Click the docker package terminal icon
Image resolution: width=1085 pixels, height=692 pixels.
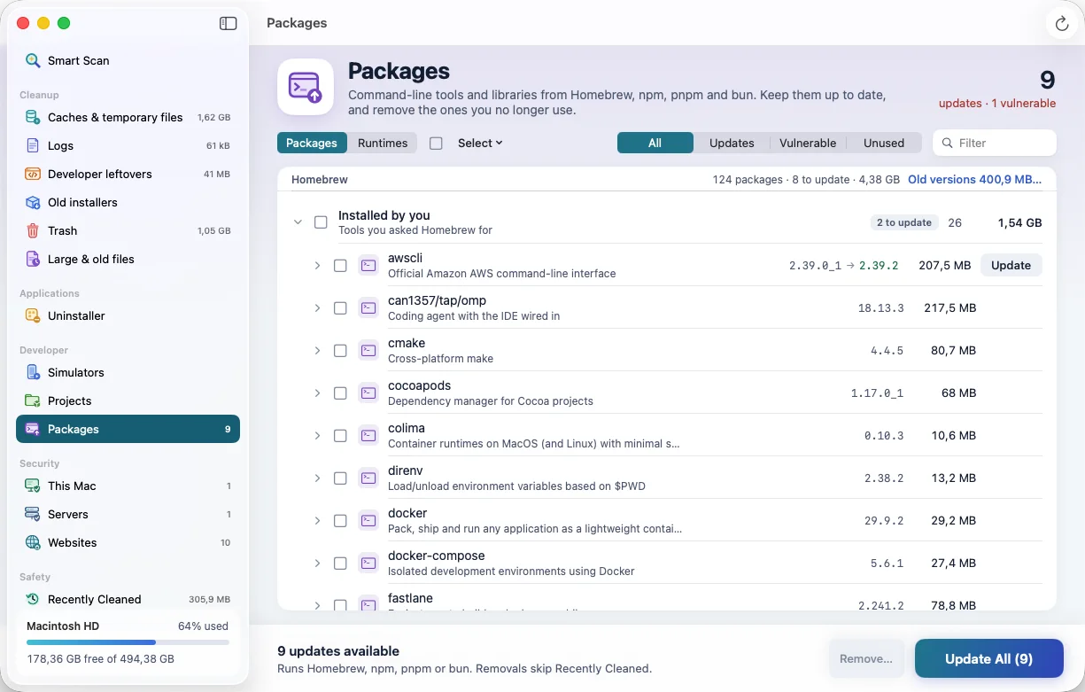point(368,520)
